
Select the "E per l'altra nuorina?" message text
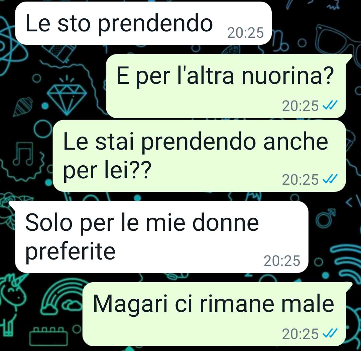(225, 76)
